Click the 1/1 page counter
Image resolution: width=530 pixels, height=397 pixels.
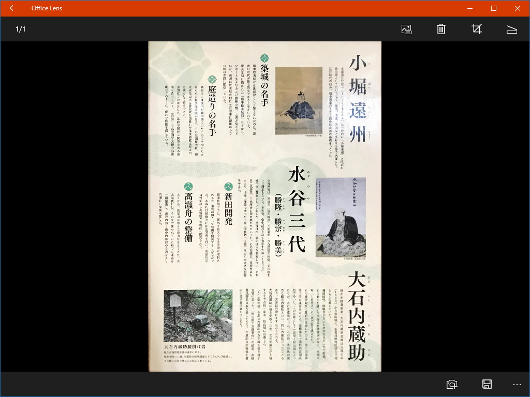pos(20,29)
